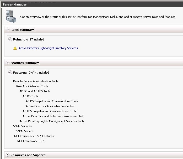Open Active Directory Lightweight Directory Services link
183x159 pixels.
(x=48, y=48)
